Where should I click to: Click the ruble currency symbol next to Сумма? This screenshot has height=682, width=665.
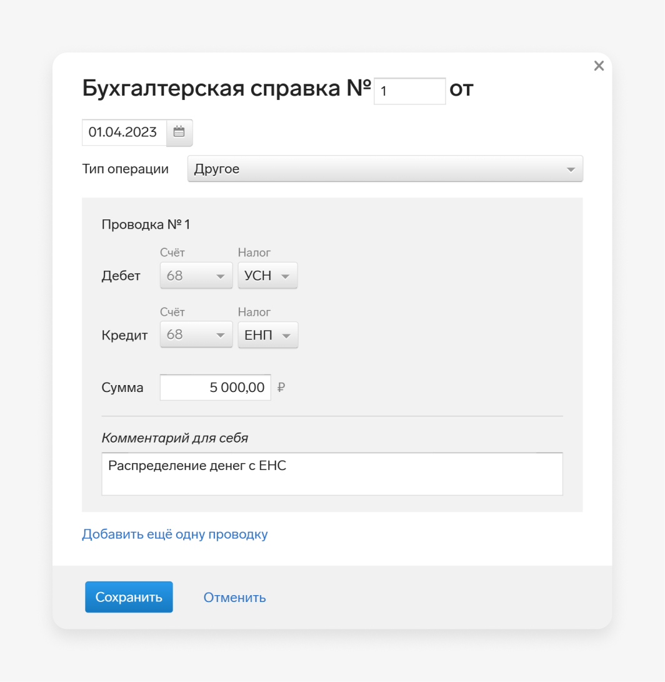[281, 387]
